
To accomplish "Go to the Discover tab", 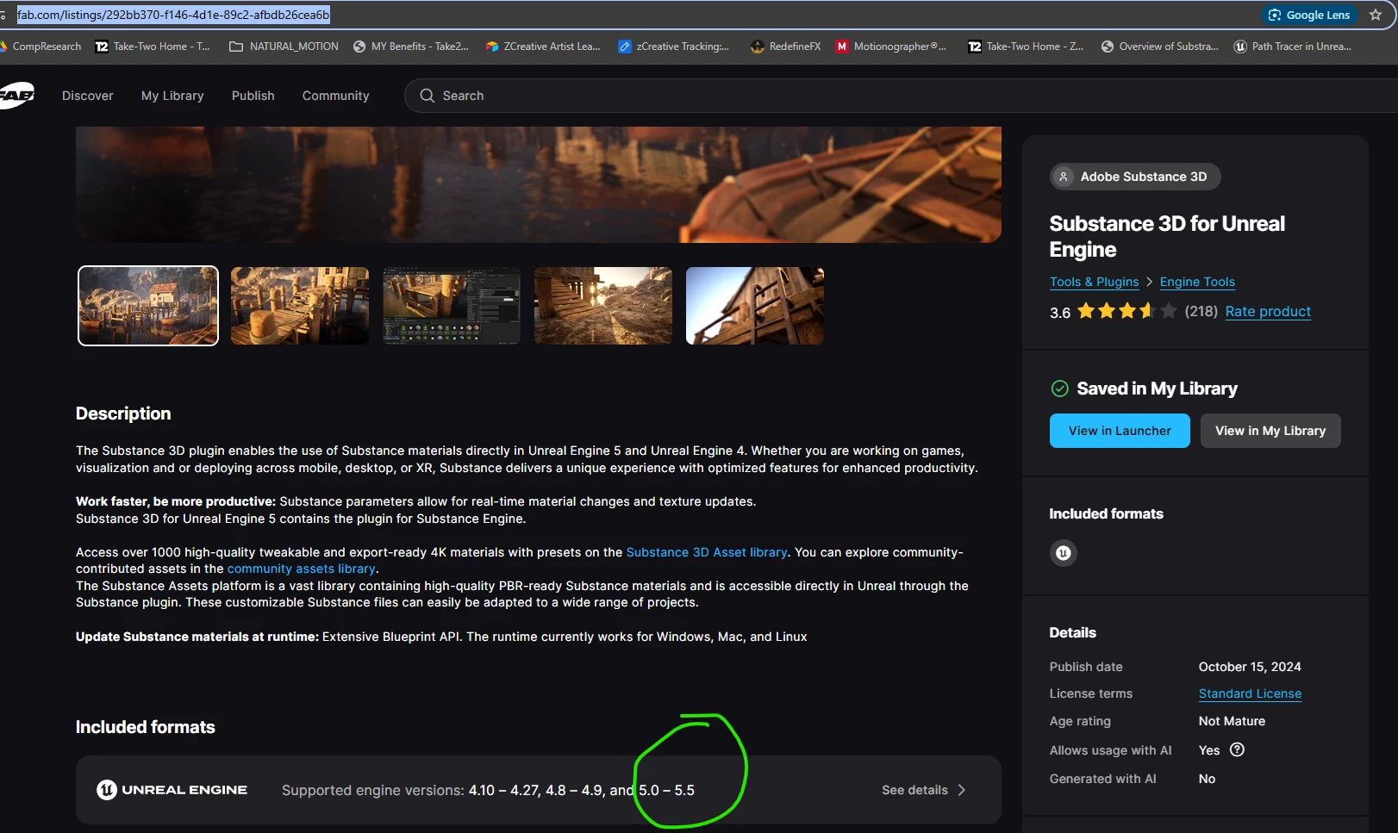I will (88, 96).
